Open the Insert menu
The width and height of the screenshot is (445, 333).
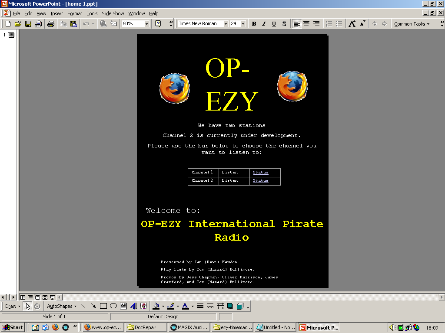57,13
